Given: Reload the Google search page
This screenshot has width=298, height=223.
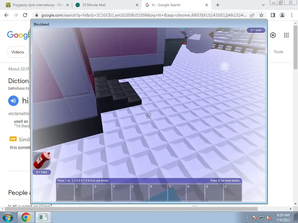Looking at the screenshot, I should (25, 15).
